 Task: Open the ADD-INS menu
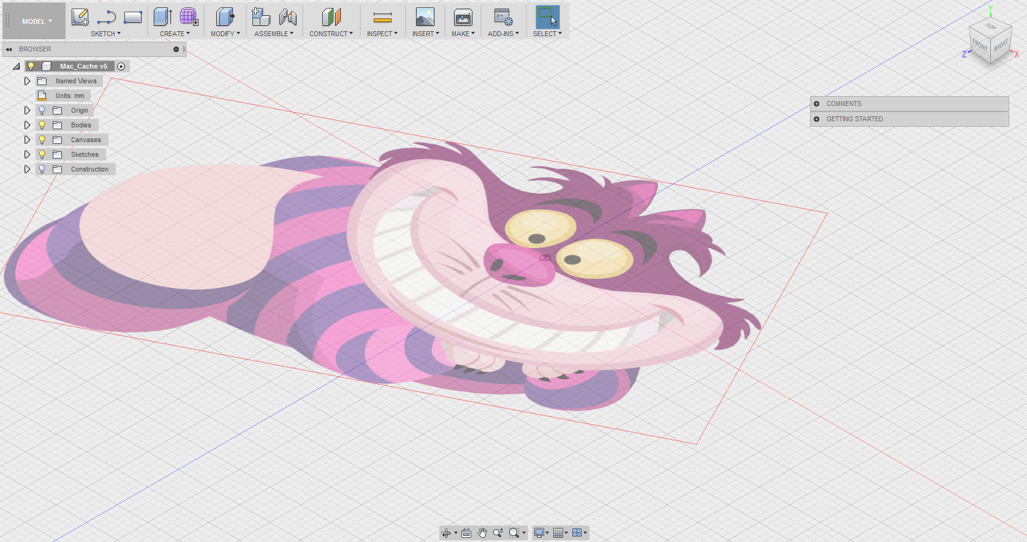click(x=503, y=34)
